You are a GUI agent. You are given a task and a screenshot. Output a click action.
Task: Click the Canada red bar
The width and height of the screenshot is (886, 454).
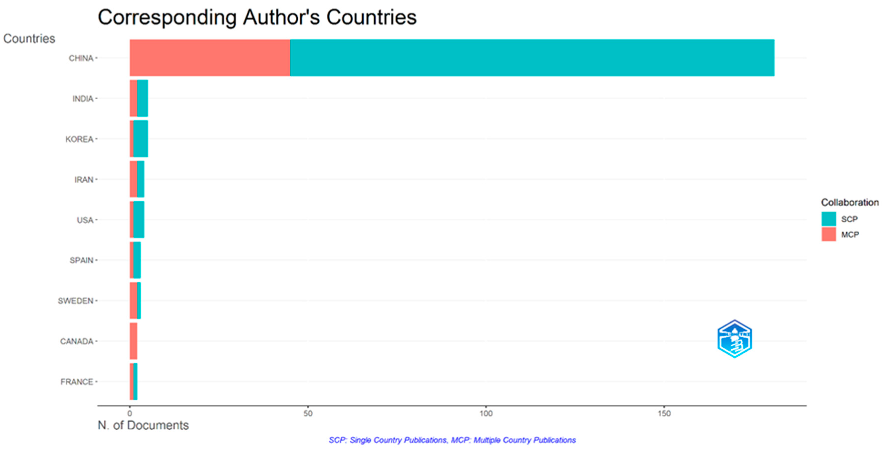point(133,341)
